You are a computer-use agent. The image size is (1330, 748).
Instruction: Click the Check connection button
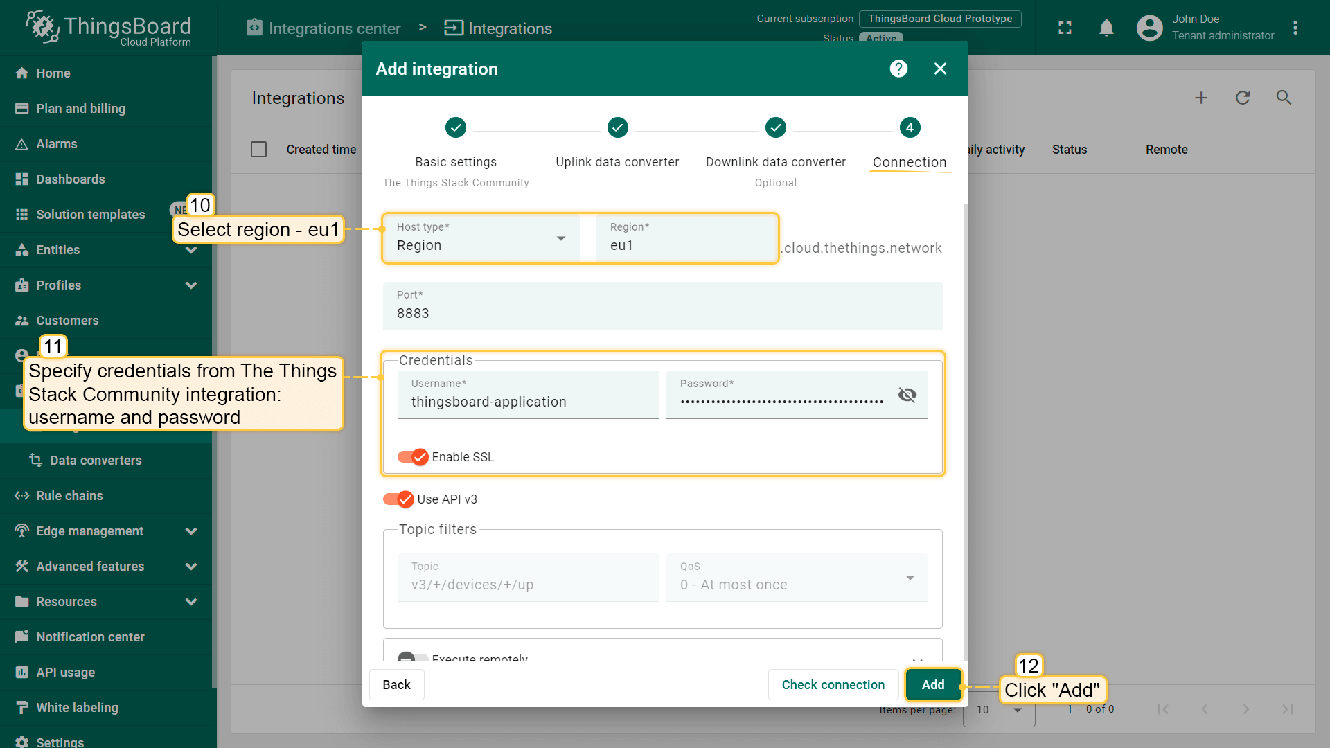coord(833,685)
